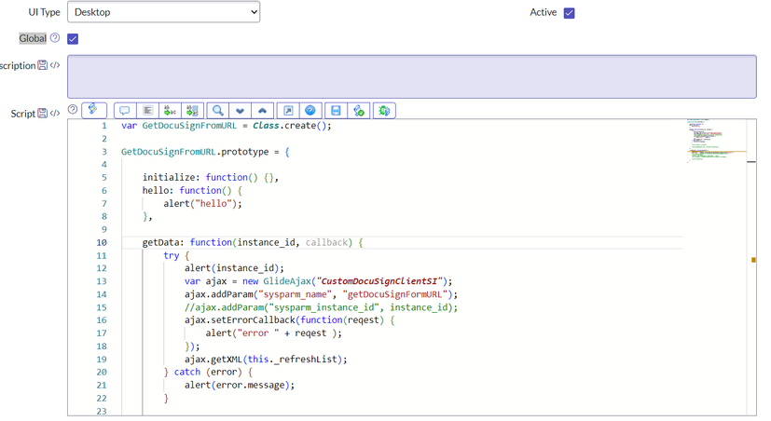This screenshot has height=421, width=771.
Task: Open search in the script editor
Action: [218, 111]
